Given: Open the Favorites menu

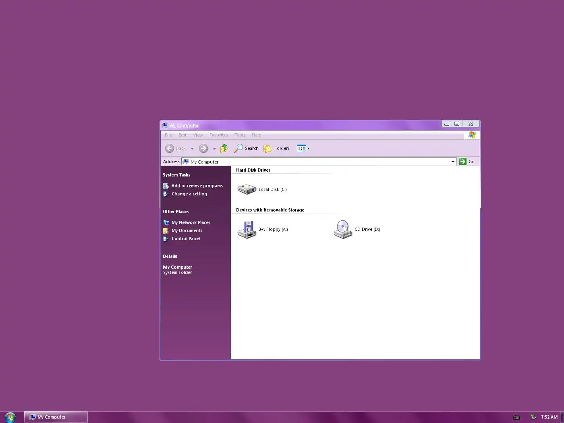Looking at the screenshot, I should [x=219, y=135].
